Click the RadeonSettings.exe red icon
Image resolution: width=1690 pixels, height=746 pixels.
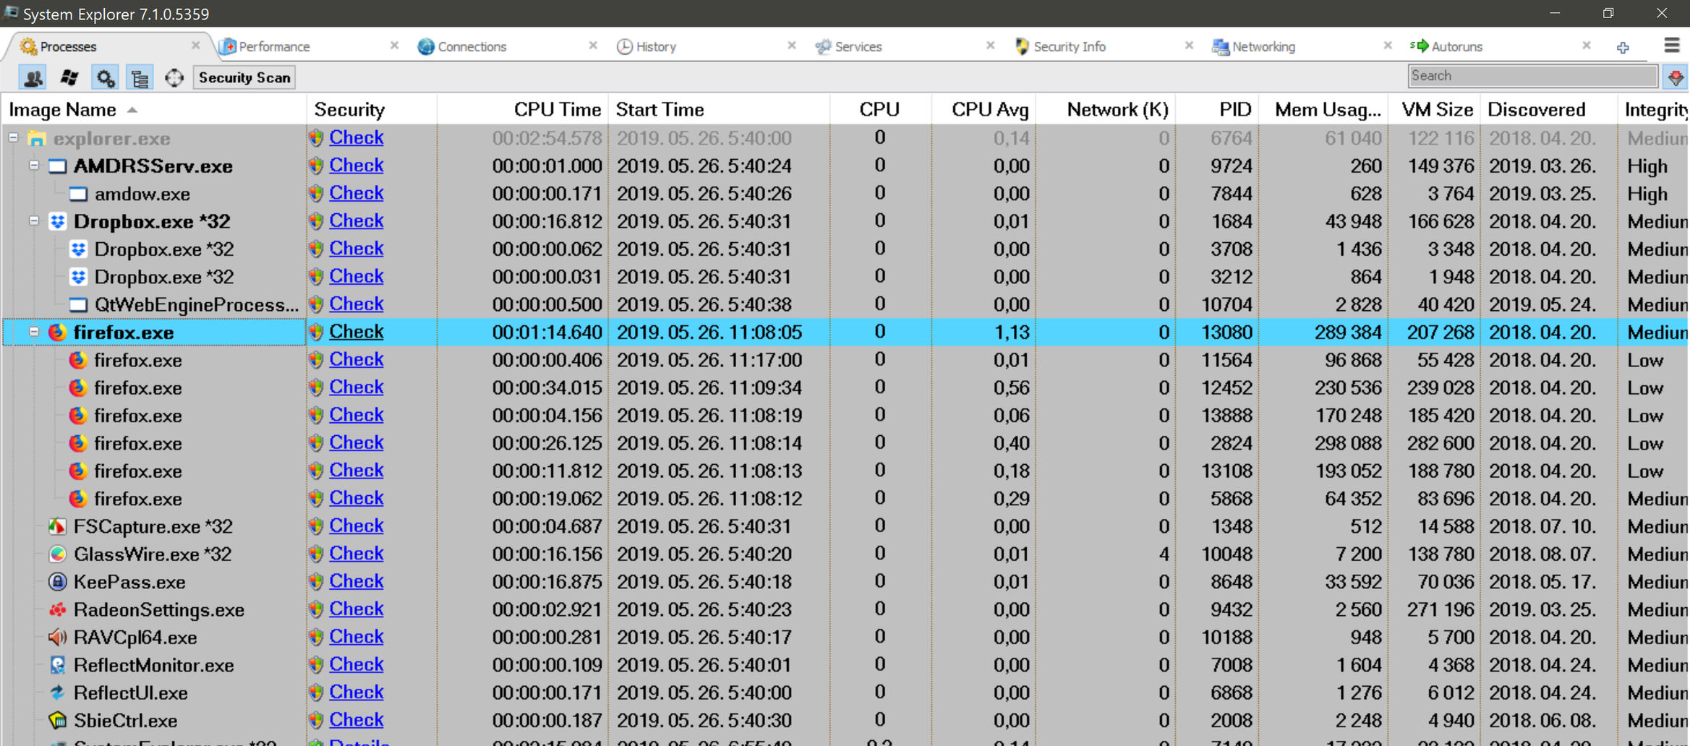pos(57,610)
